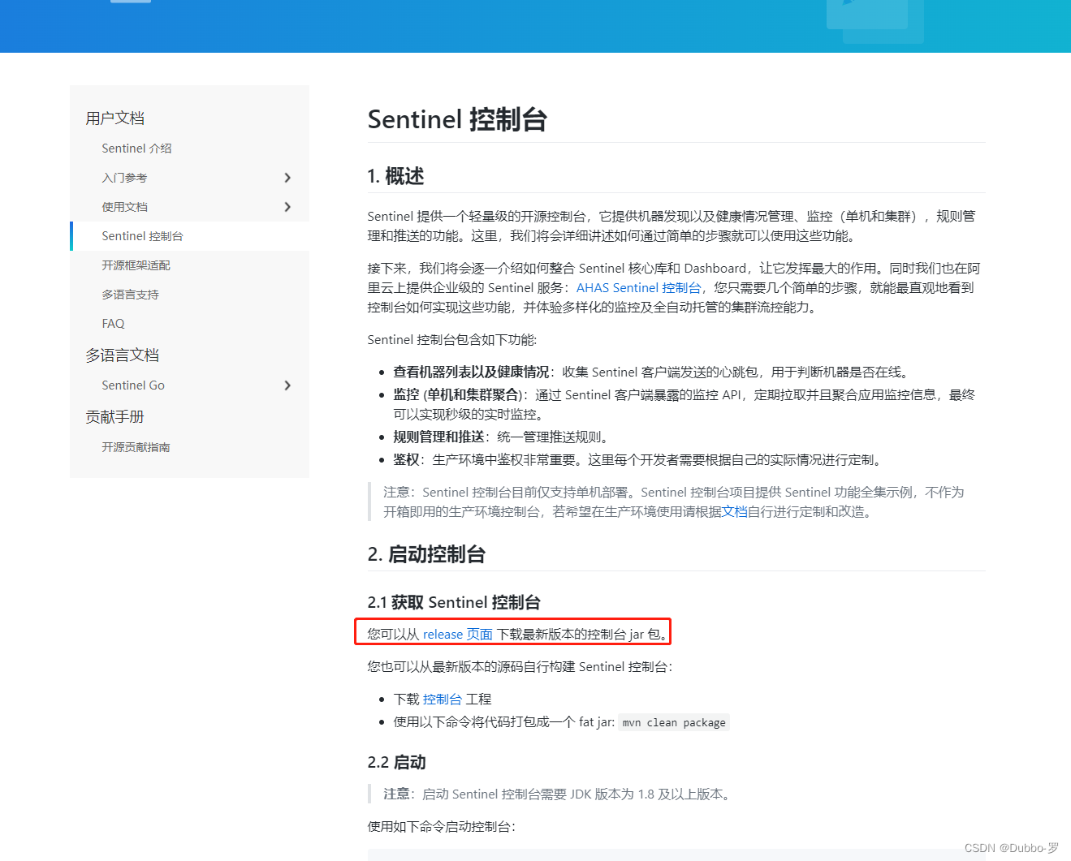
Task: Open the 多语言支持 page
Action: [130, 294]
